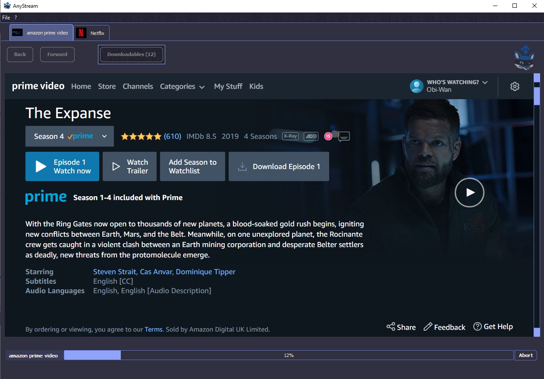Click the Get Help question mark icon

[x=478, y=326]
